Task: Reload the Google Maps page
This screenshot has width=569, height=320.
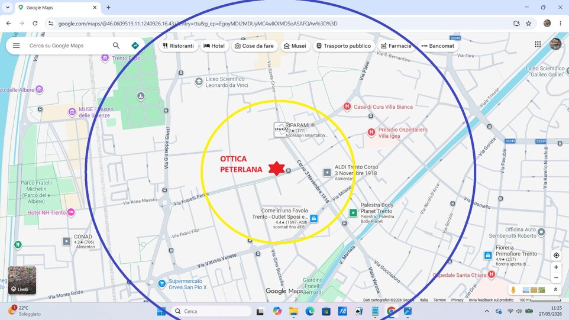Action: (x=35, y=23)
